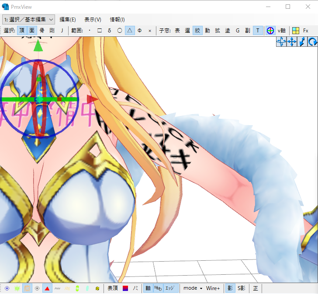Toggle the 軸 axis display
Screen dimensions: 318x294
pos(148,288)
